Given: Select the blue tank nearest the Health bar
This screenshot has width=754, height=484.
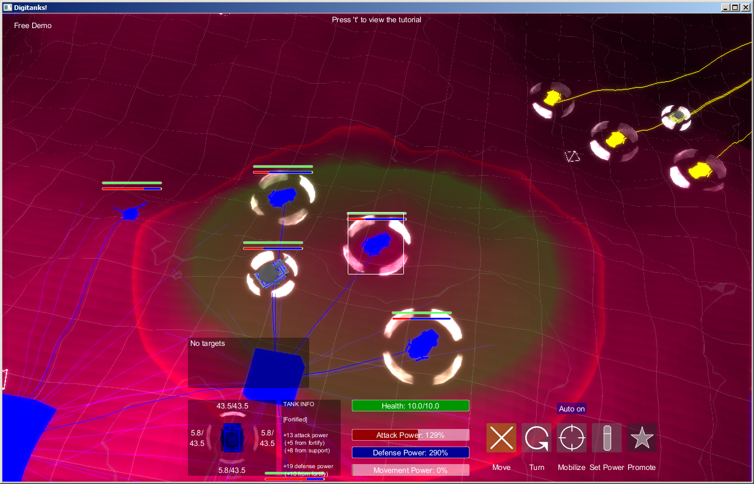Looking at the screenshot, I should [x=423, y=345].
